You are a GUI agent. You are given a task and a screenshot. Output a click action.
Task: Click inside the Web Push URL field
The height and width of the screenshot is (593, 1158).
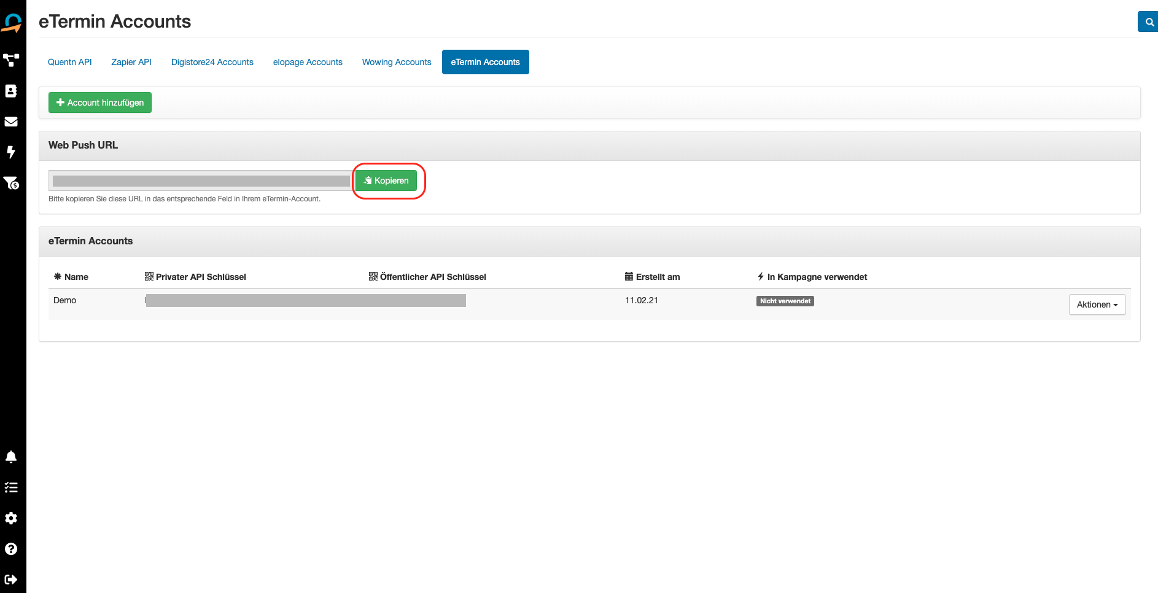200,180
